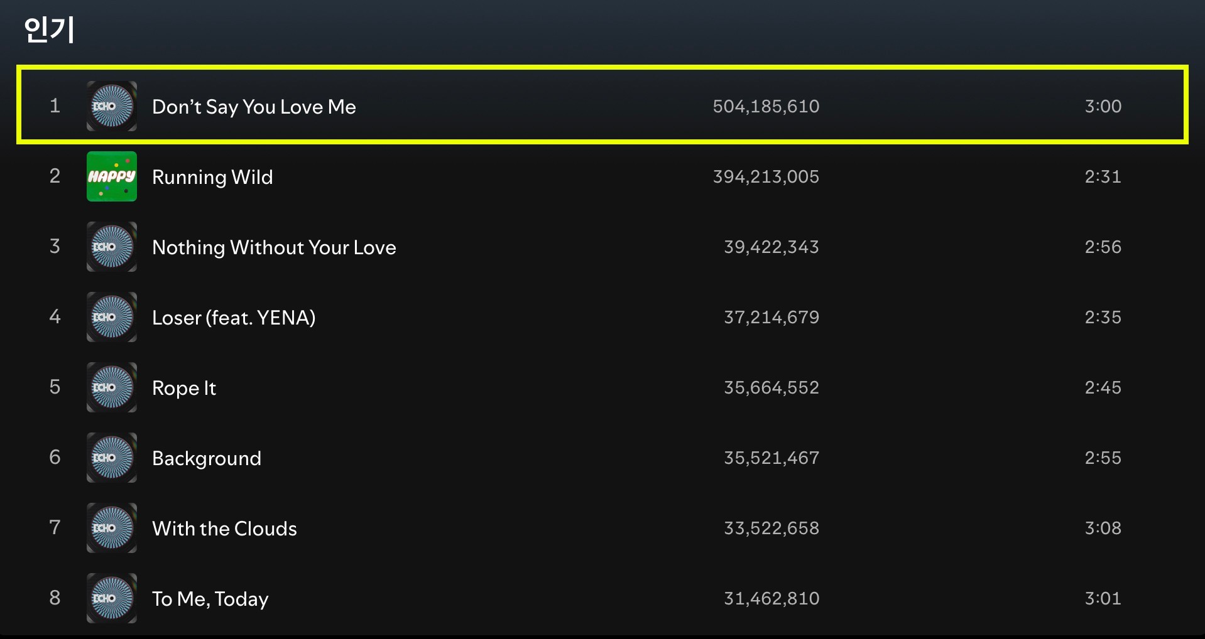The height and width of the screenshot is (639, 1205).
Task: Click album art beside Loser (feat. YENA)
Action: pos(112,317)
